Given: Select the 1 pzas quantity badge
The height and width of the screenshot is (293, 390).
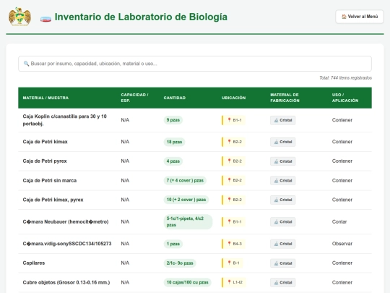Looking at the screenshot, I should tap(173, 244).
